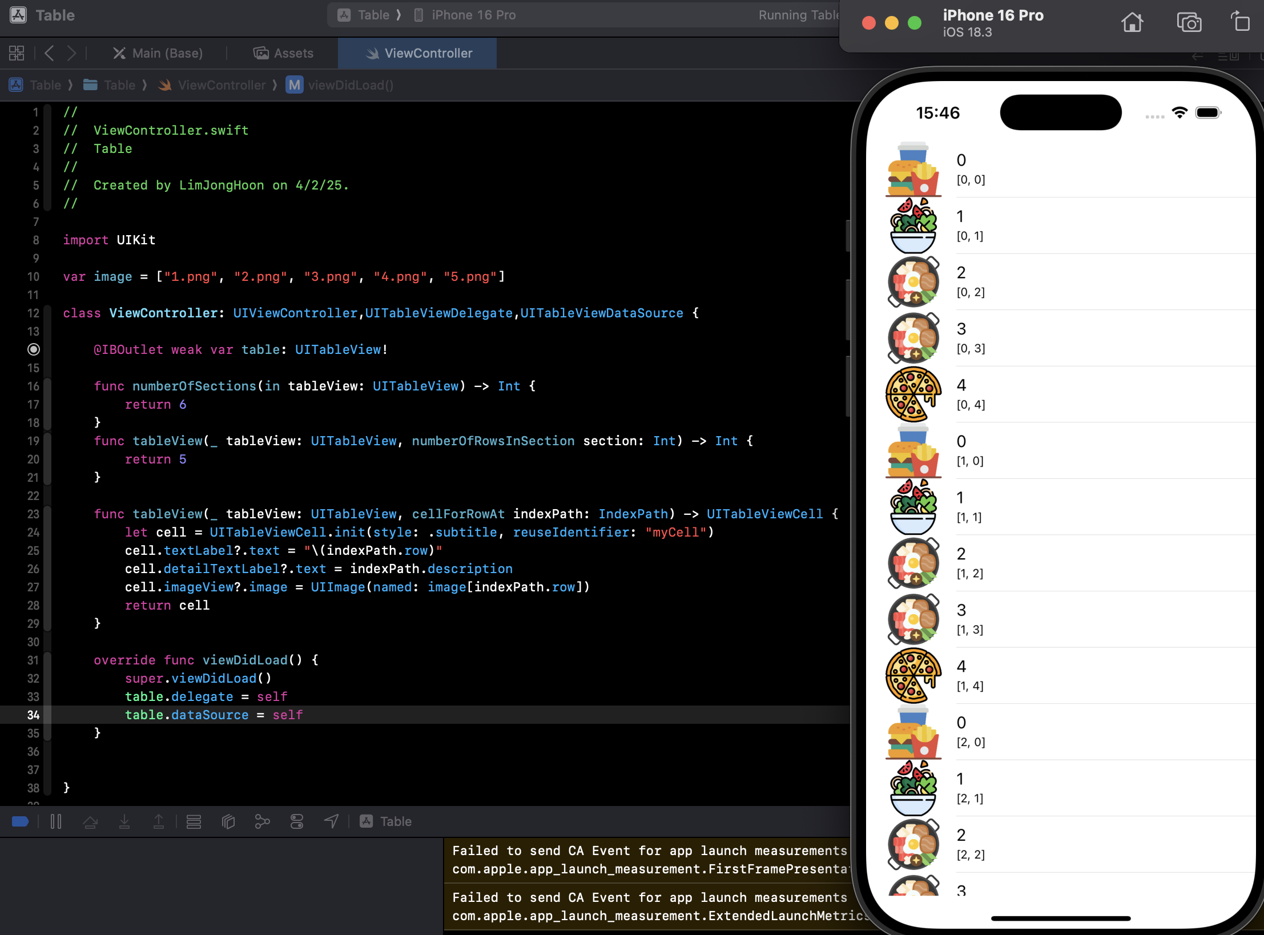Open the related items grid icon
Screen dimensions: 1264x935
(x=17, y=53)
